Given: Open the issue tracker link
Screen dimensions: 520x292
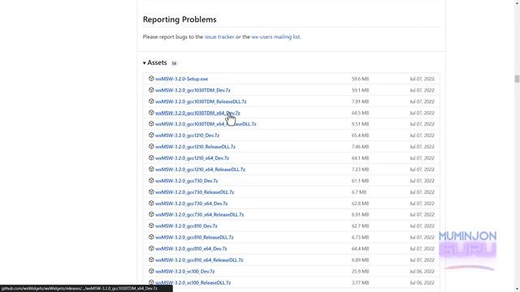Looking at the screenshot, I should pos(219,36).
